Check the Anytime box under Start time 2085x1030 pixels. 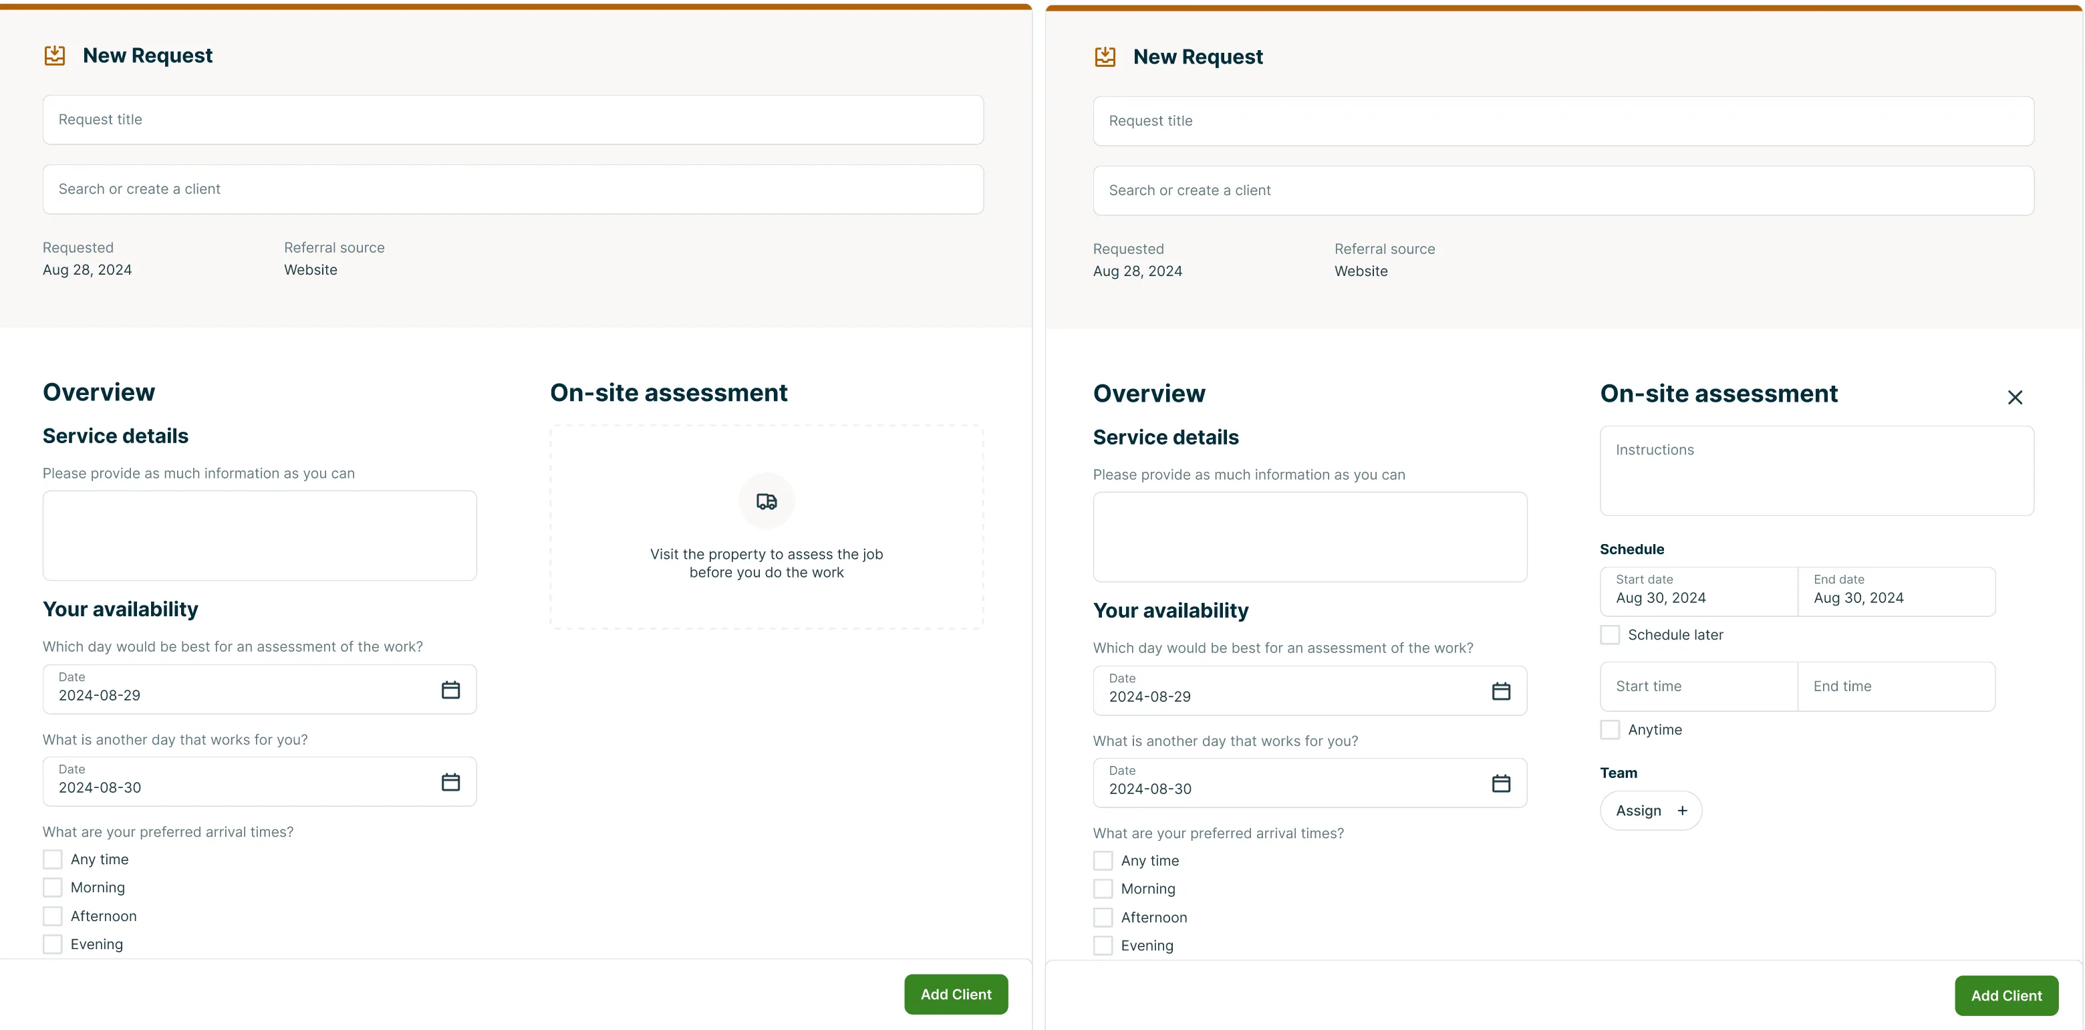click(1610, 730)
